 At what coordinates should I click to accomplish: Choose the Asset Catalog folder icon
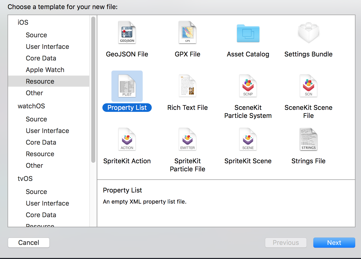point(248,33)
